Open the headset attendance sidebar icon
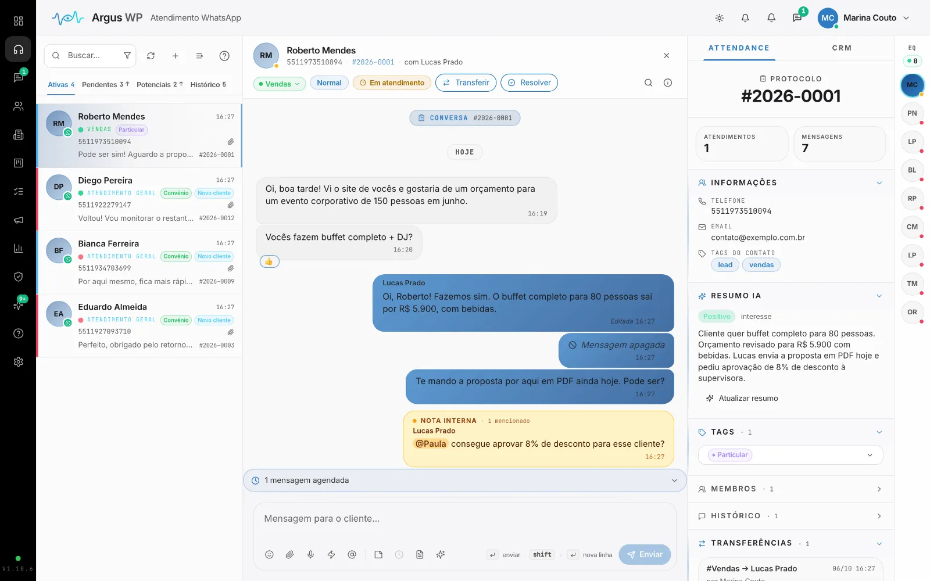 click(x=18, y=49)
